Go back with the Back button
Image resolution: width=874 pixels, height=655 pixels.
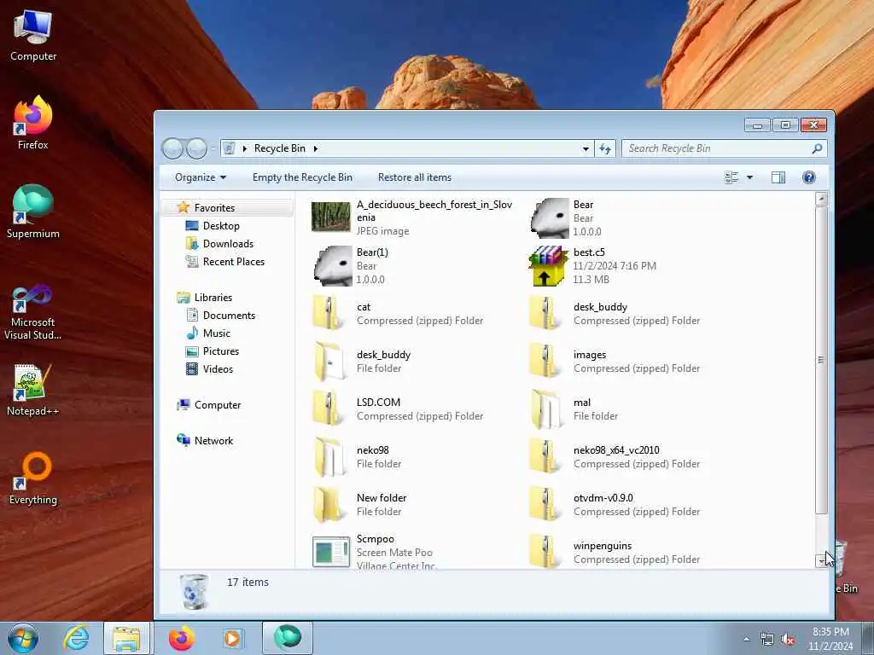(172, 148)
